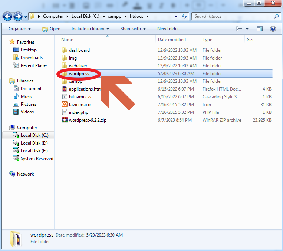This screenshot has height=251, width=283.
Task: Expand the arrow after htdocs in breadcrumb
Action: pos(148,16)
